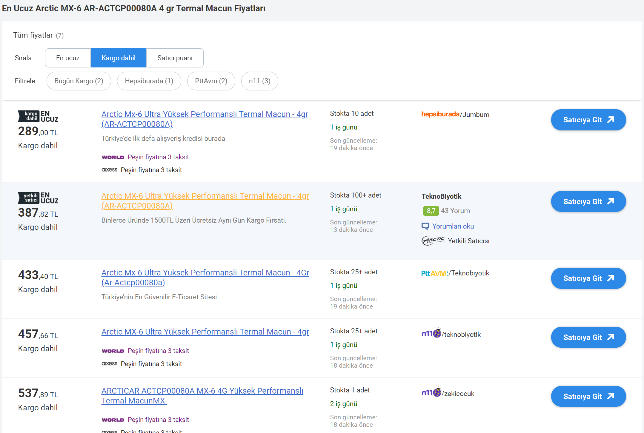The image size is (644, 433).
Task: Go to seller for 289,00 TL offer
Action: (588, 120)
